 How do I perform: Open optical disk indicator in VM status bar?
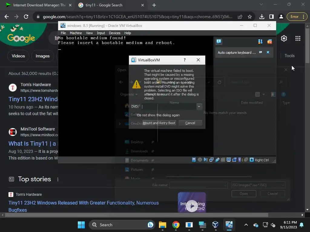coord(200,160)
